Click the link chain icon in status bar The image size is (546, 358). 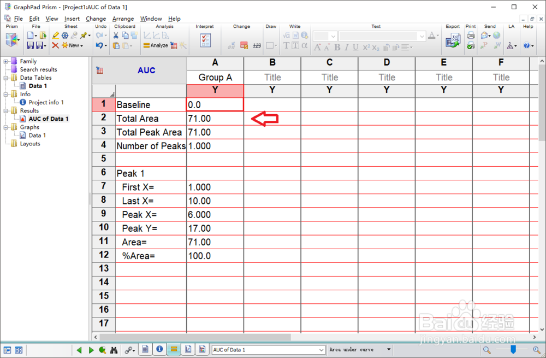tap(129, 350)
